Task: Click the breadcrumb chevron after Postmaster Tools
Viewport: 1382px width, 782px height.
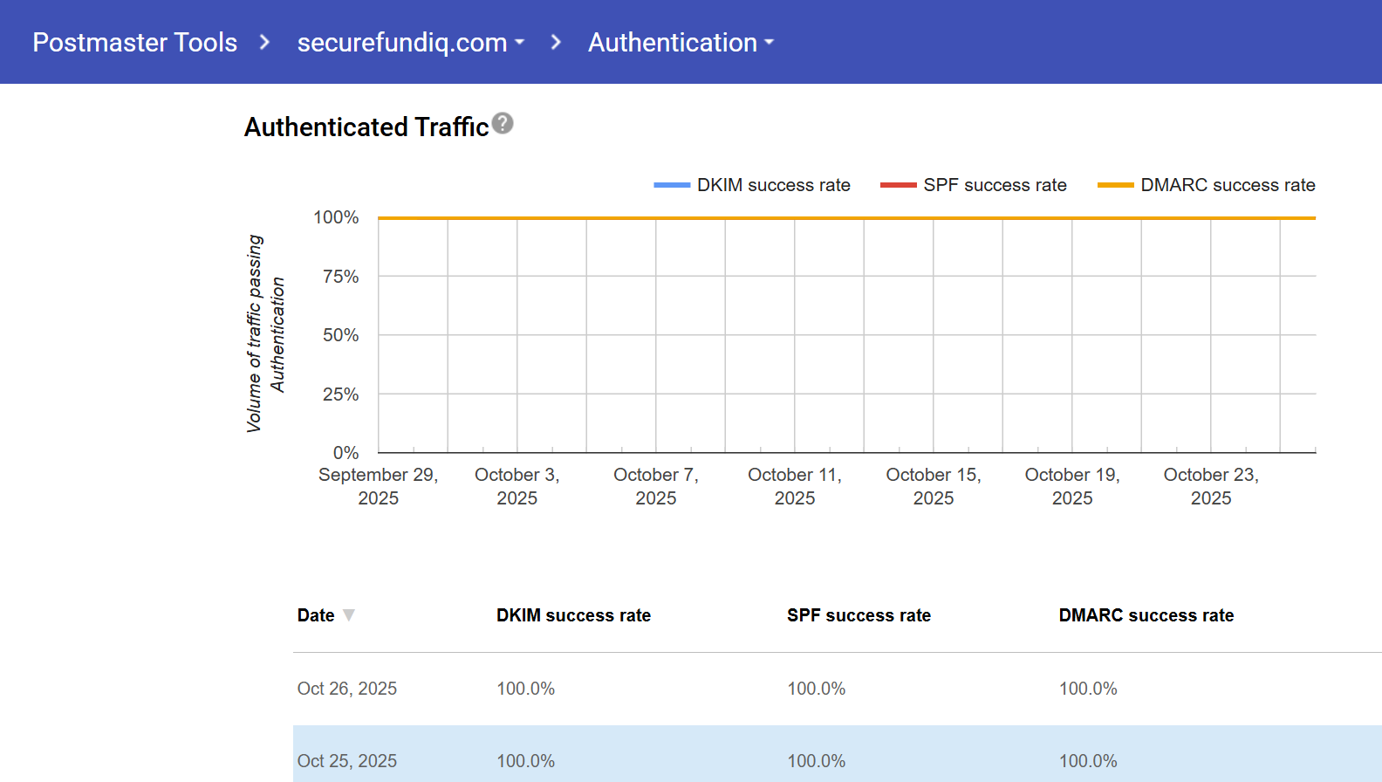Action: [x=265, y=42]
